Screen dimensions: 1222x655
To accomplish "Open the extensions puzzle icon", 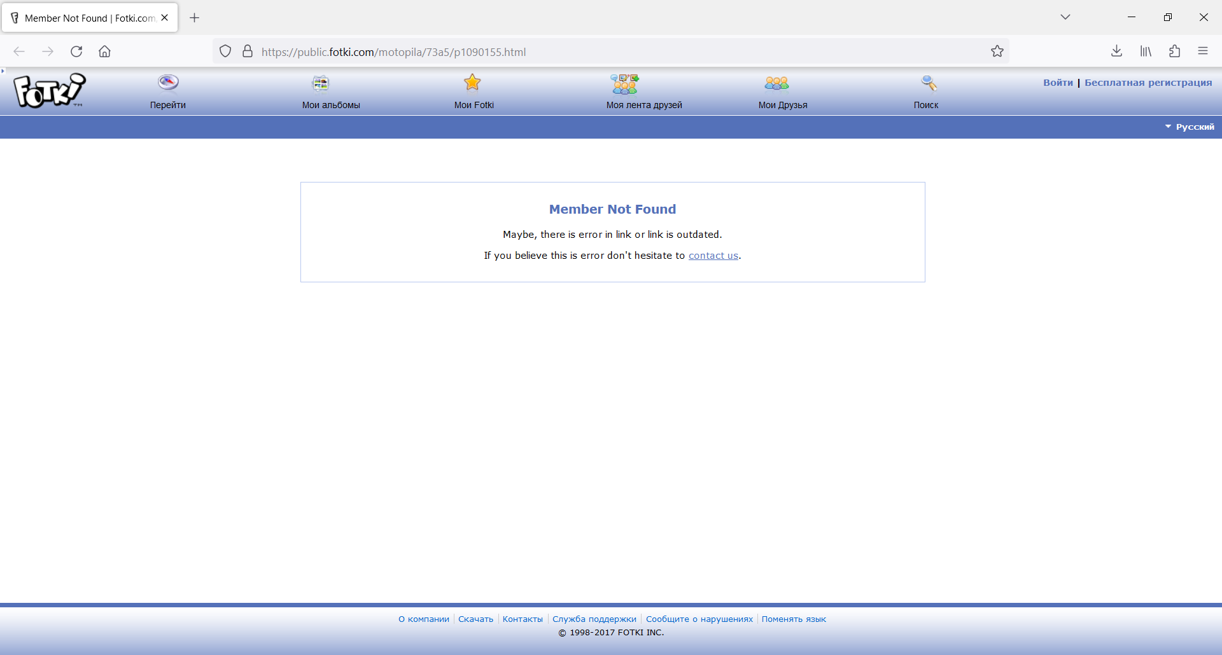I will 1174,52.
